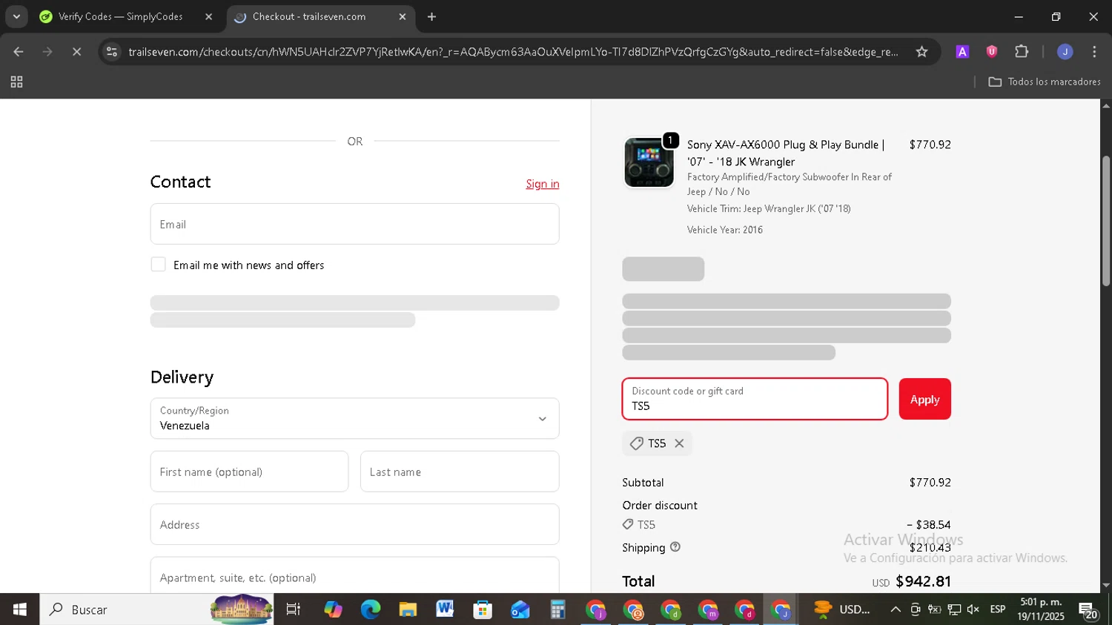Focus the Email input field

[354, 224]
